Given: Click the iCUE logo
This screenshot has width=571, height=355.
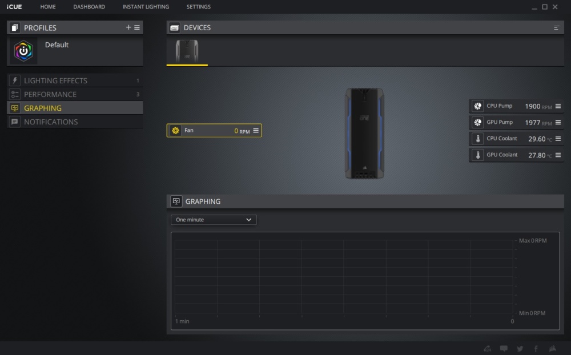Looking at the screenshot, I should [14, 6].
